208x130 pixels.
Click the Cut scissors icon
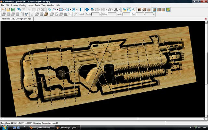[x=29, y=9]
